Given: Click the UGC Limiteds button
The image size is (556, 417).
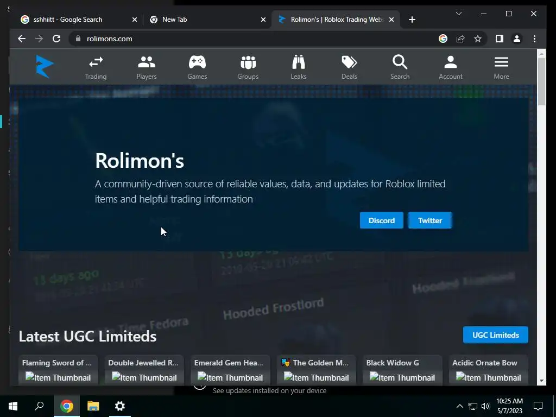Looking at the screenshot, I should coord(495,334).
